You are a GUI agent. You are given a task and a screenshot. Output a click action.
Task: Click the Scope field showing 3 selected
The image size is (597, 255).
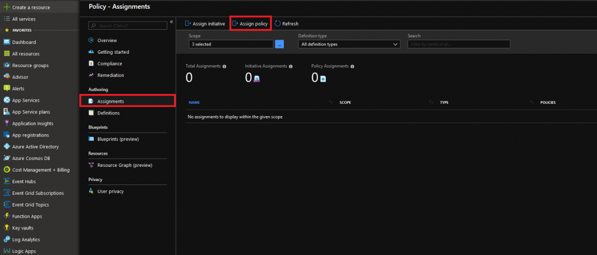pyautogui.click(x=231, y=44)
